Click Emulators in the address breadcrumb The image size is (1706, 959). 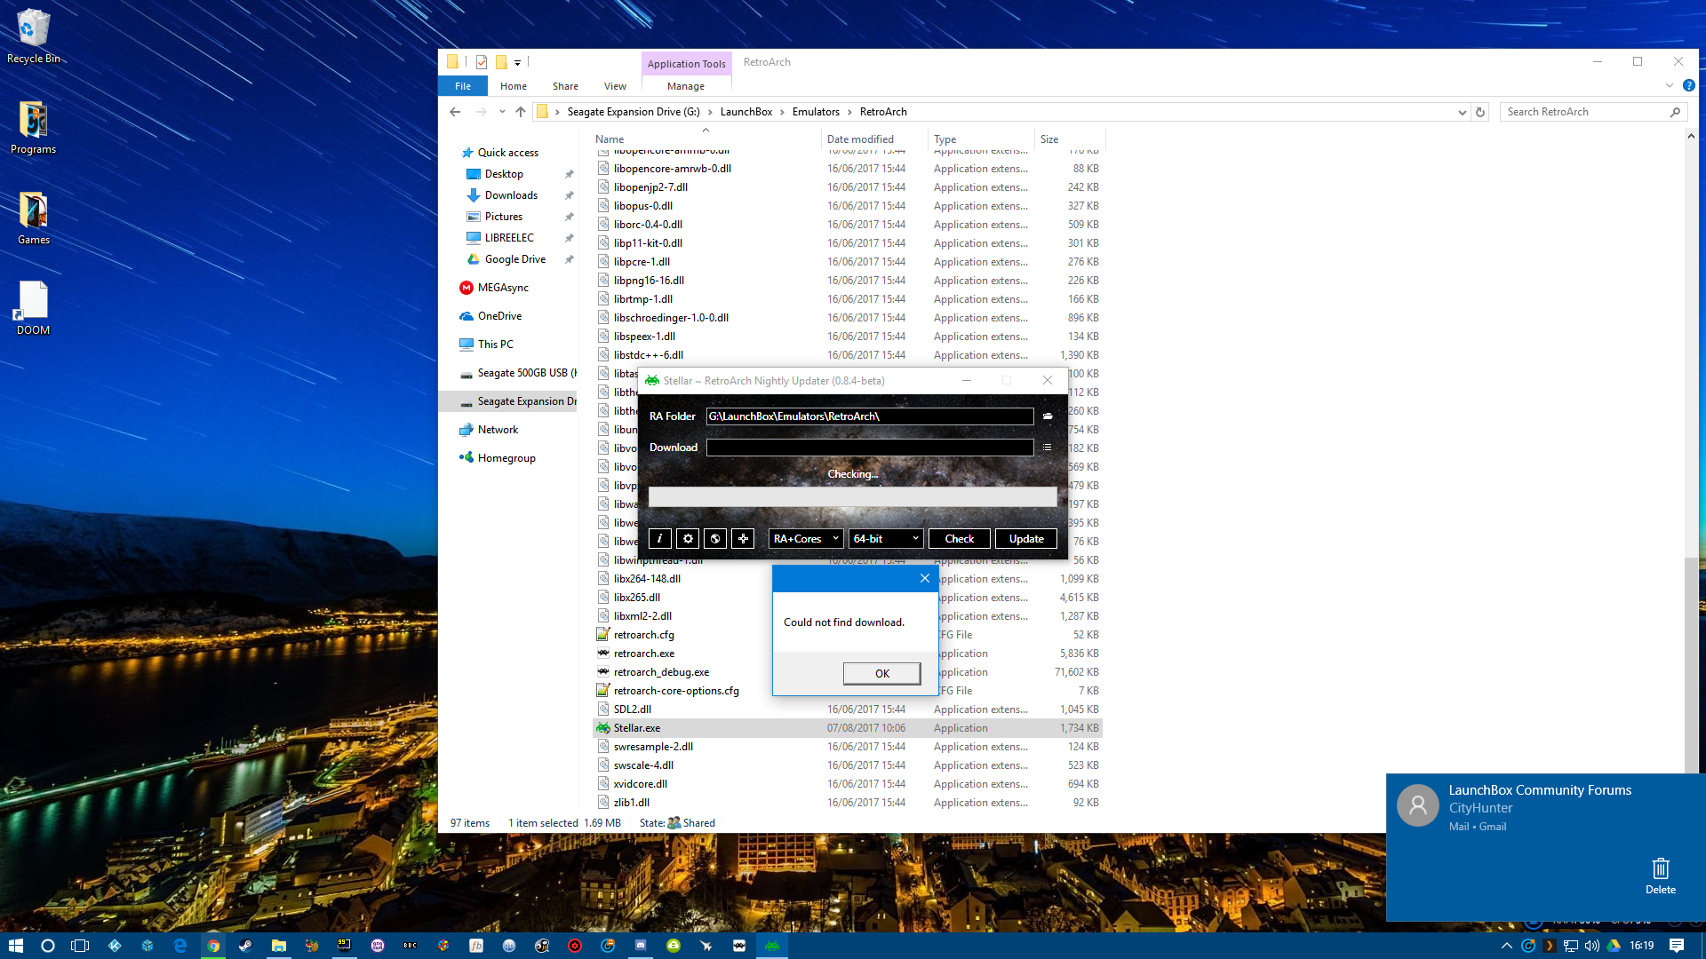pyautogui.click(x=816, y=112)
